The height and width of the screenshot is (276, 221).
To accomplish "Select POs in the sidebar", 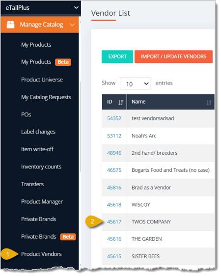I will [x=26, y=114].
